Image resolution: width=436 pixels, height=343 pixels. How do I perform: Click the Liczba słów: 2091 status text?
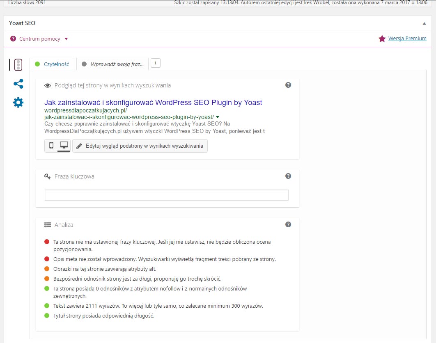point(27,2)
